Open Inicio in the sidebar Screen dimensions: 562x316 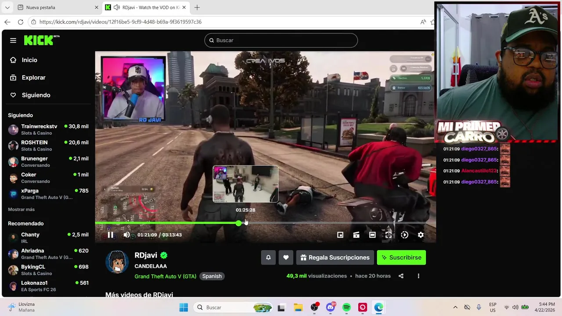(24, 60)
